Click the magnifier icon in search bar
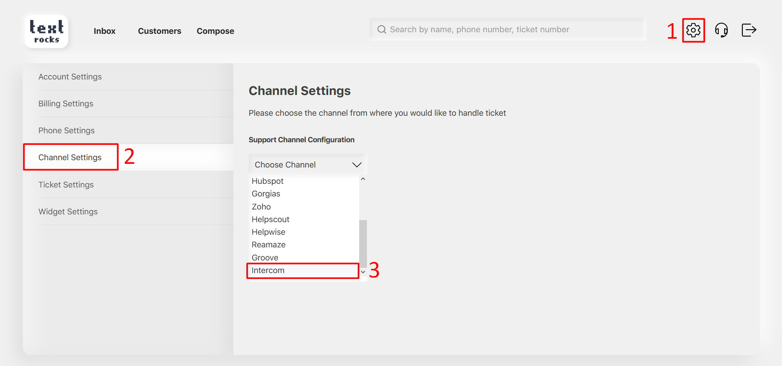 (x=382, y=29)
